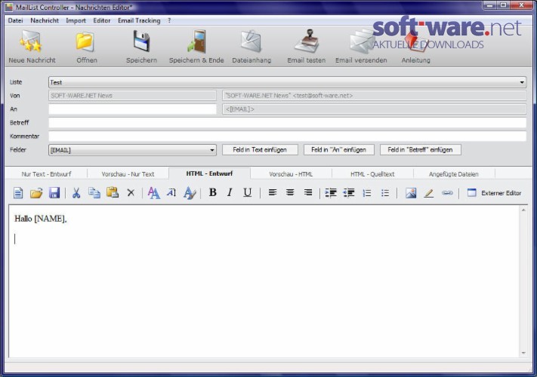Screen dimensions: 537x377
Task: Click the editor scrollbar up arrow
Action: [523, 210]
